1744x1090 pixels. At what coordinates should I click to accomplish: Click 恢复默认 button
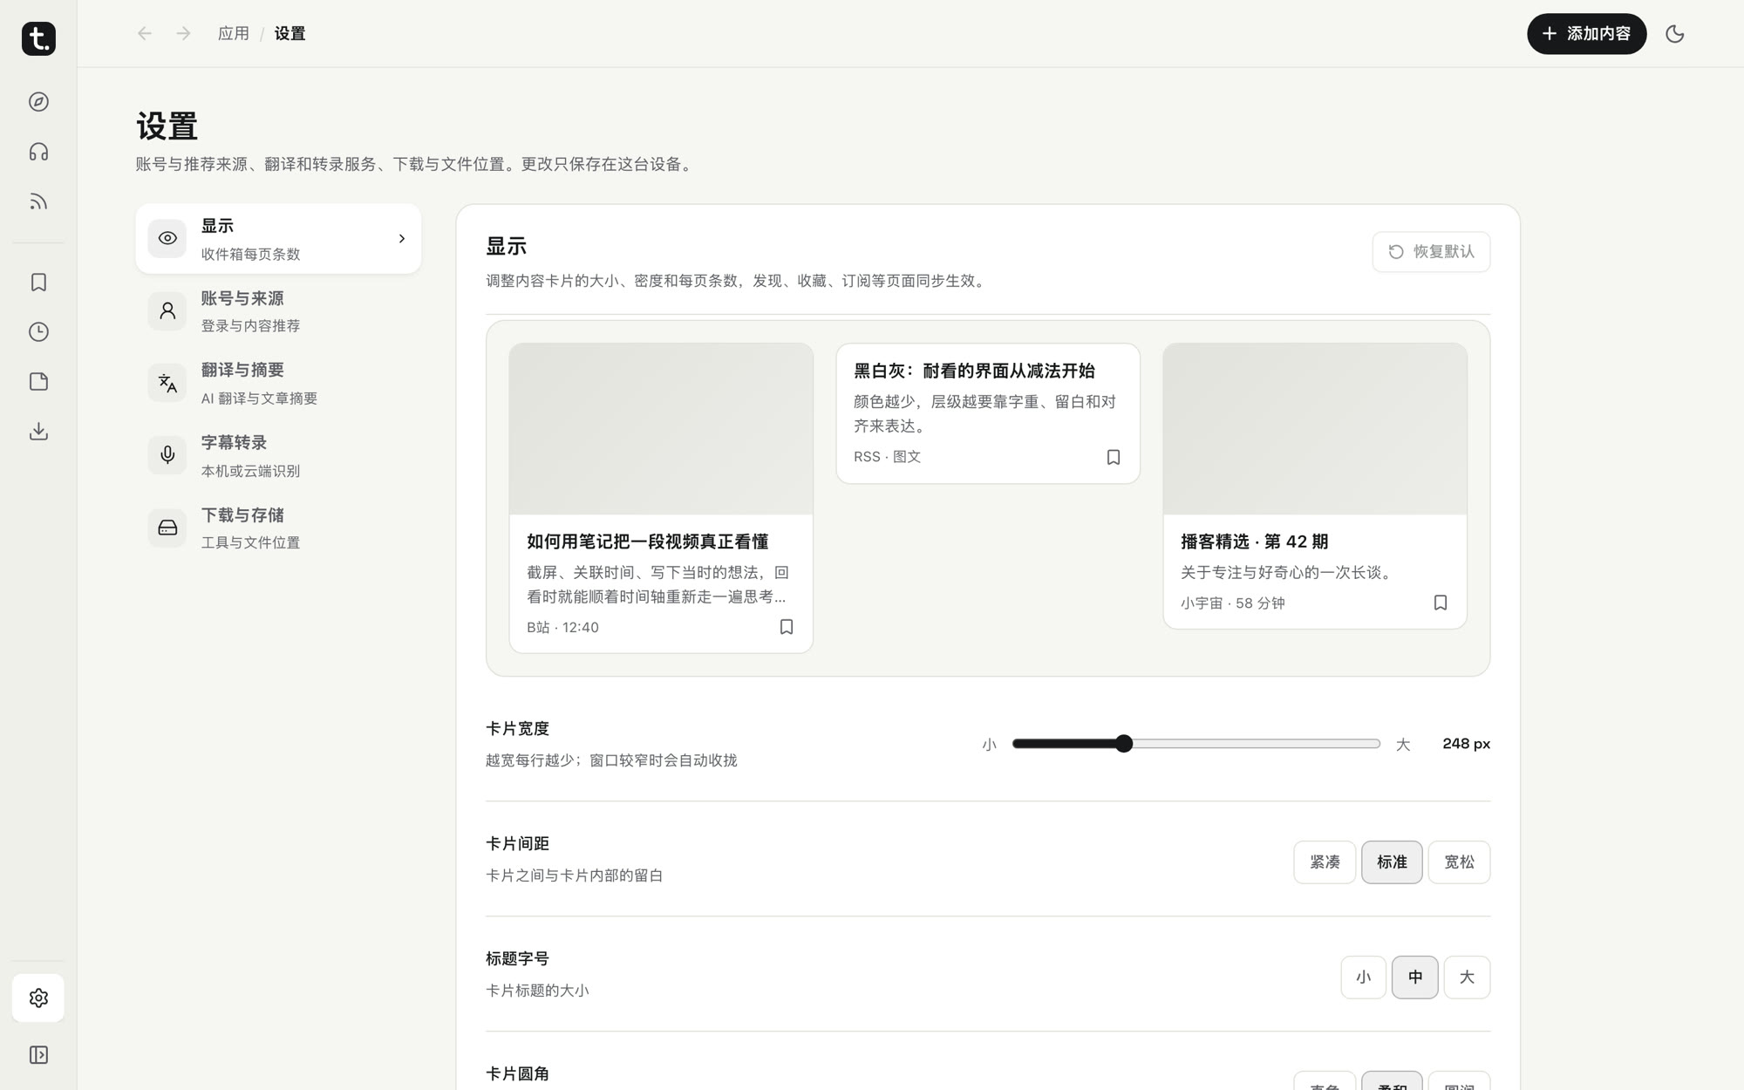pos(1431,252)
